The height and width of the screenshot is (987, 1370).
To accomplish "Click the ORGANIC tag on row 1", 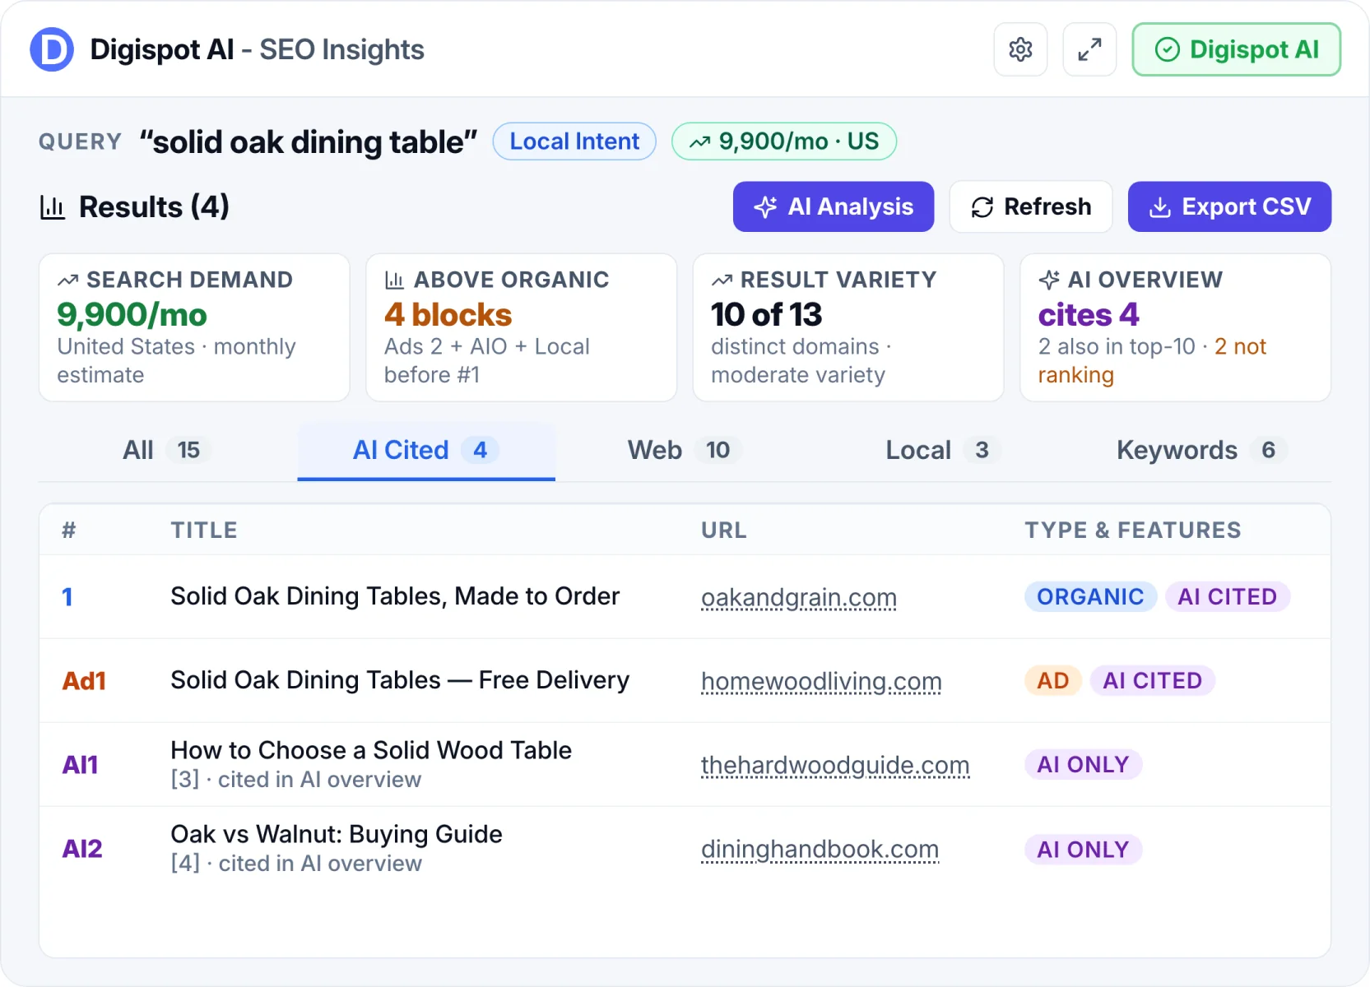I will pyautogui.click(x=1090, y=597).
